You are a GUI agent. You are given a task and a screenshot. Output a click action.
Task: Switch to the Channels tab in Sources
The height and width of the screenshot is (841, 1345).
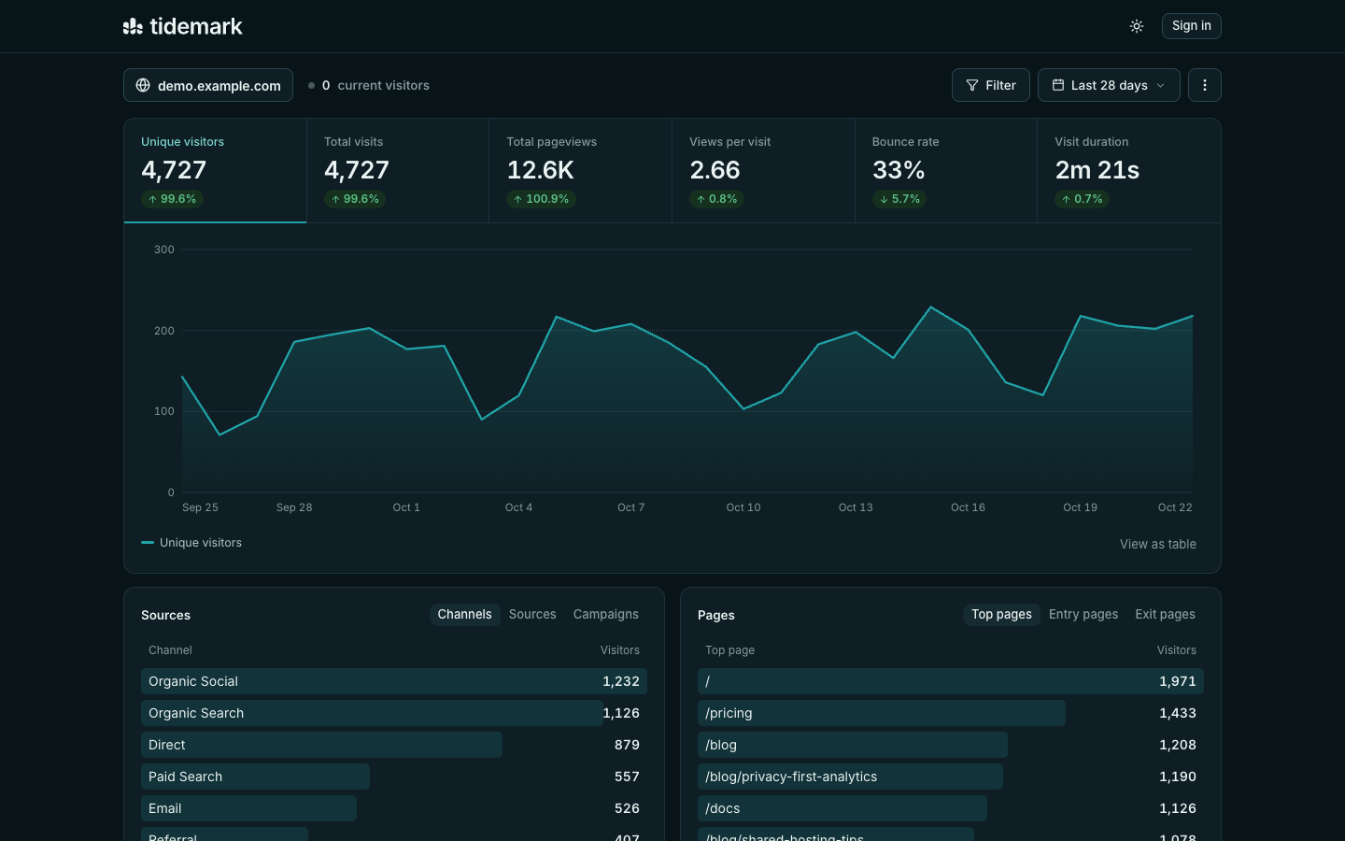point(464,614)
